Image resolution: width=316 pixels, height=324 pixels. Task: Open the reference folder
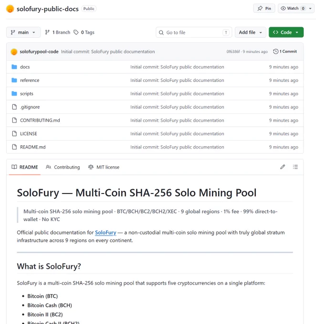coord(30,80)
